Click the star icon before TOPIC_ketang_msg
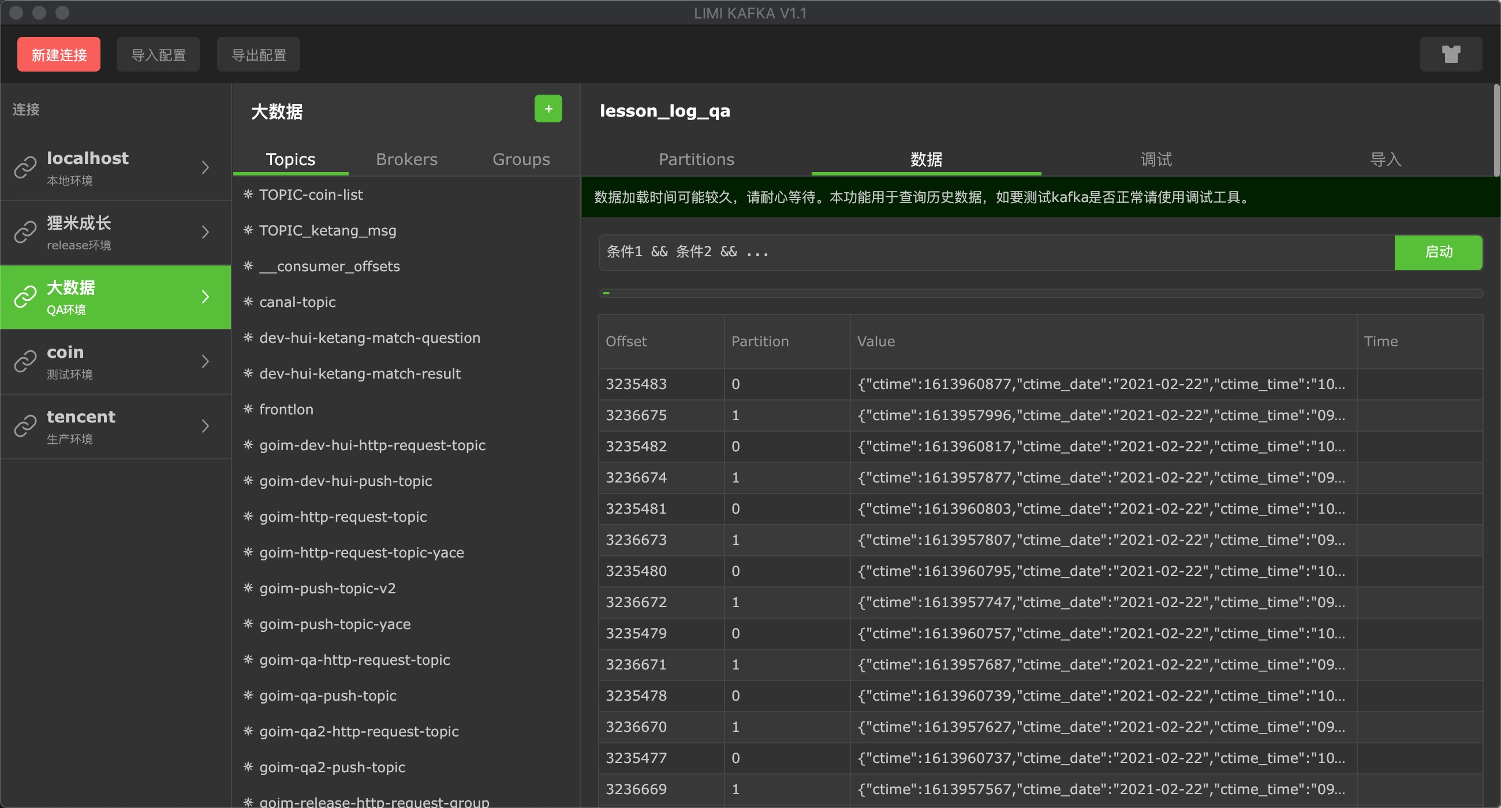Screen dimensions: 1501x808 coord(248,230)
